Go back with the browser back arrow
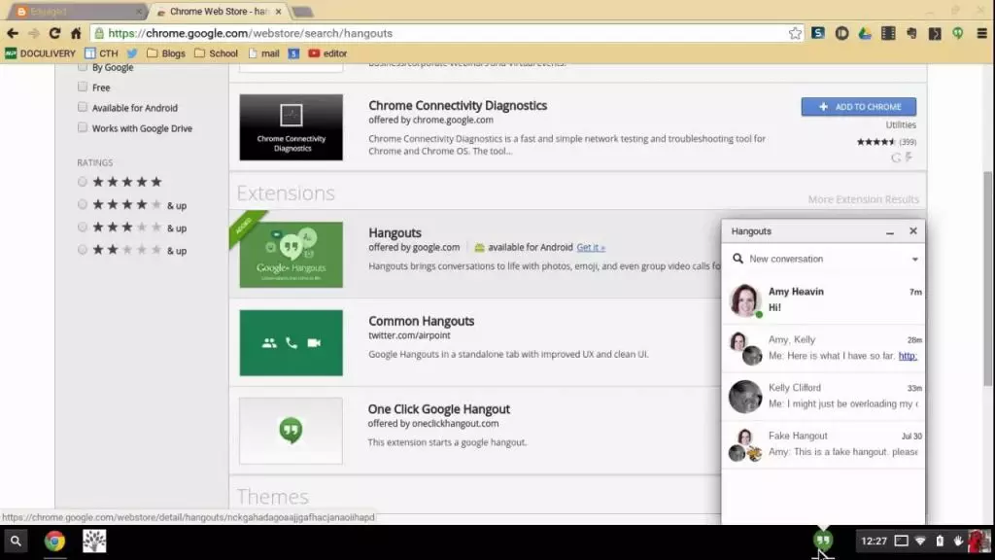This screenshot has width=995, height=560. tap(13, 33)
